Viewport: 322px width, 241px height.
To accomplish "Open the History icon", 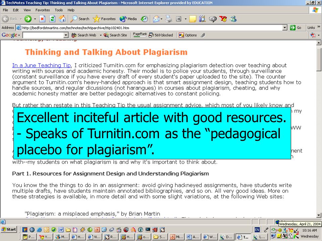I will (144, 19).
